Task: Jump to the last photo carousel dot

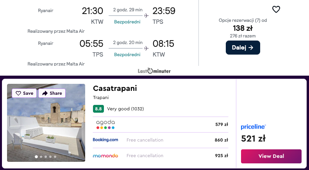Action: [x=55, y=157]
